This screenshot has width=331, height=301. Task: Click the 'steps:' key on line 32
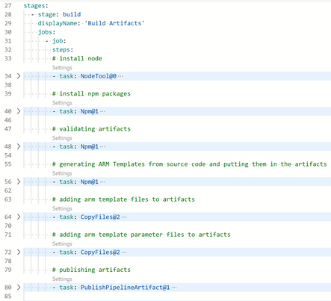[63, 50]
